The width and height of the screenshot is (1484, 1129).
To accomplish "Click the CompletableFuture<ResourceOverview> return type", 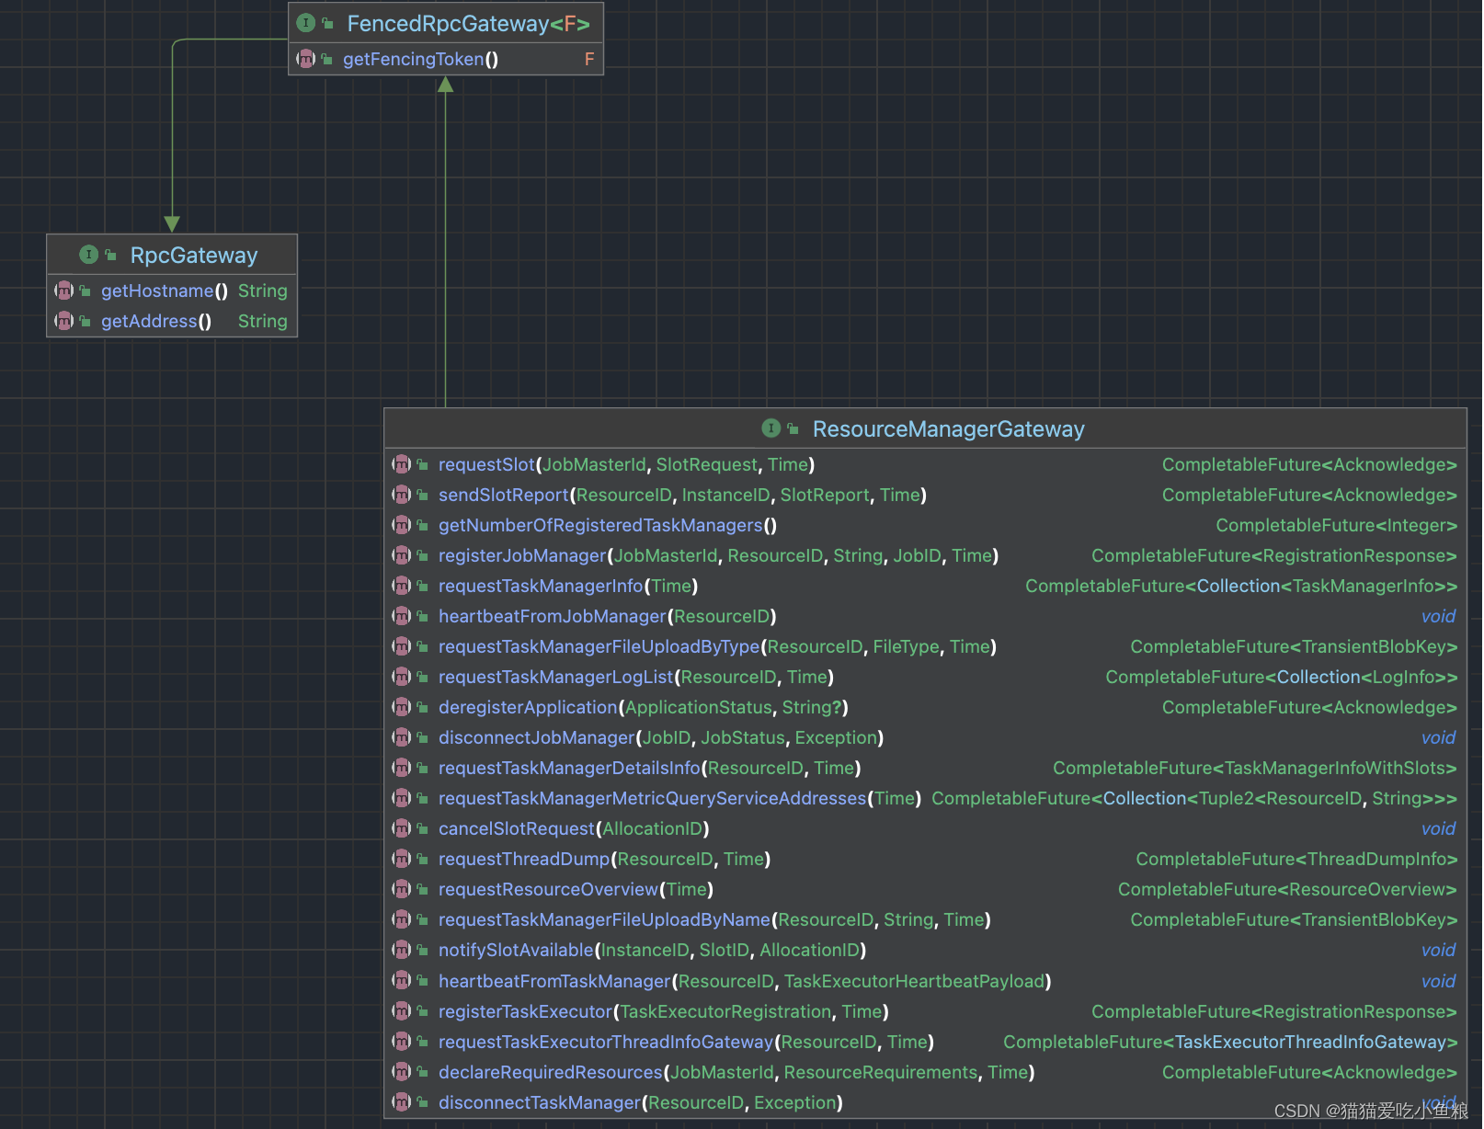I will [1287, 890].
